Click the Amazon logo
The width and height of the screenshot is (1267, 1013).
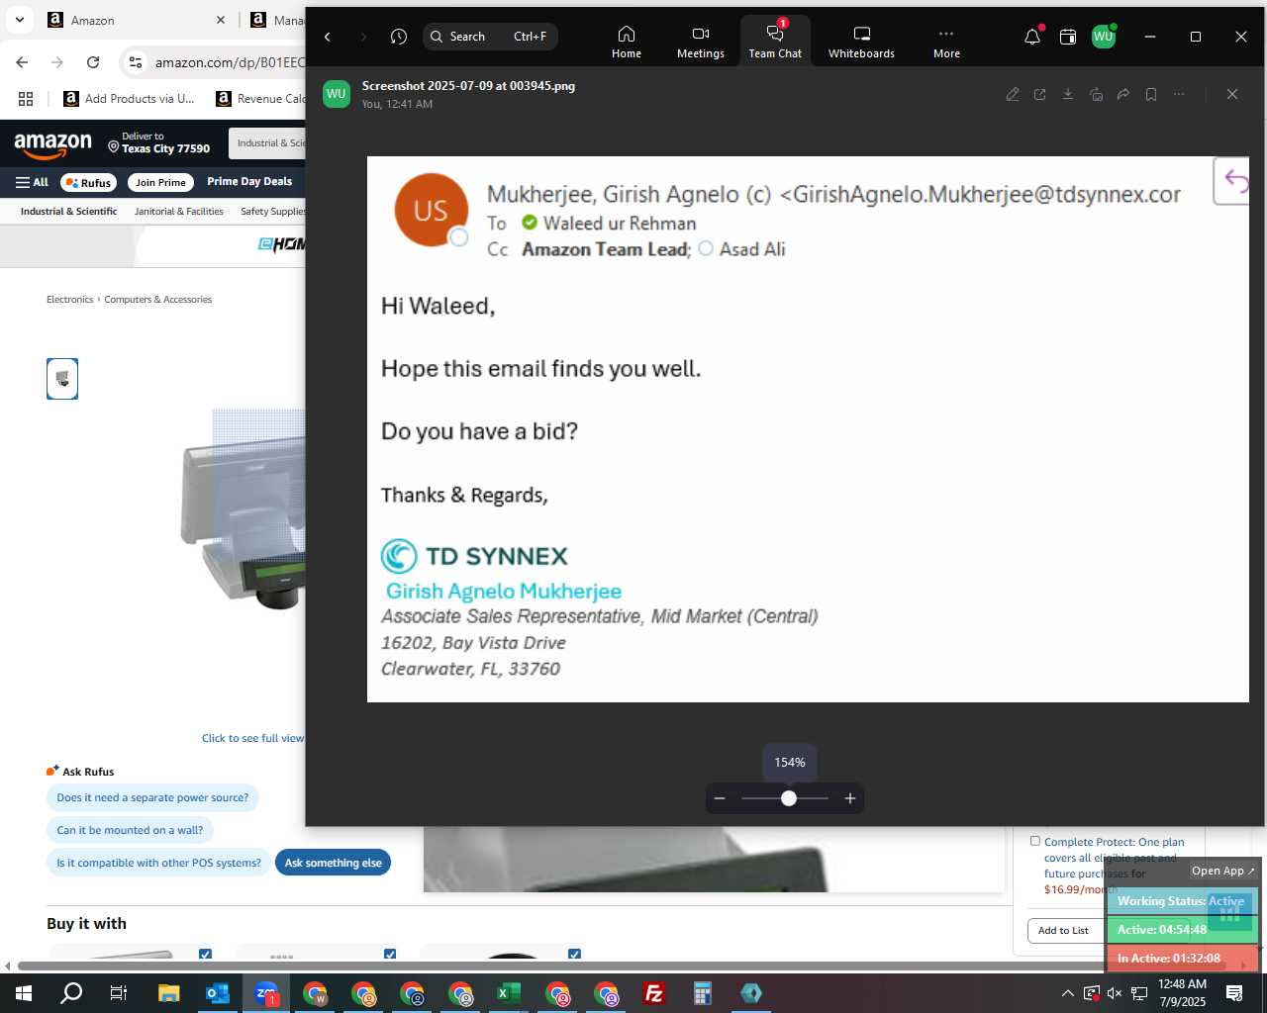pos(52,145)
